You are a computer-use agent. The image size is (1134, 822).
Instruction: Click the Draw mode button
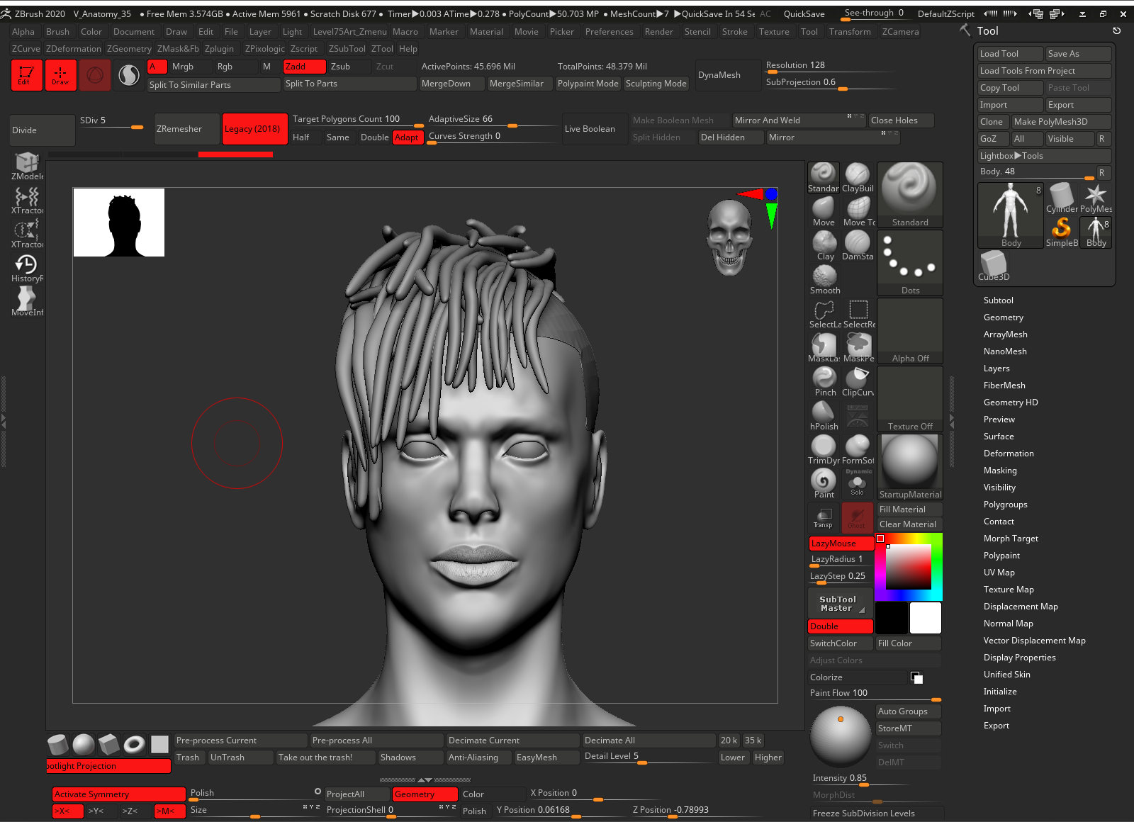coord(60,75)
